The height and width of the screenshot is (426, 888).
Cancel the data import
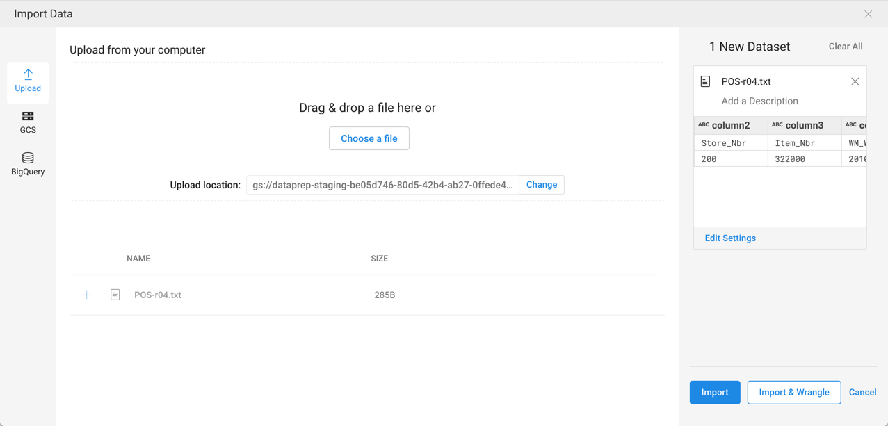(x=862, y=393)
